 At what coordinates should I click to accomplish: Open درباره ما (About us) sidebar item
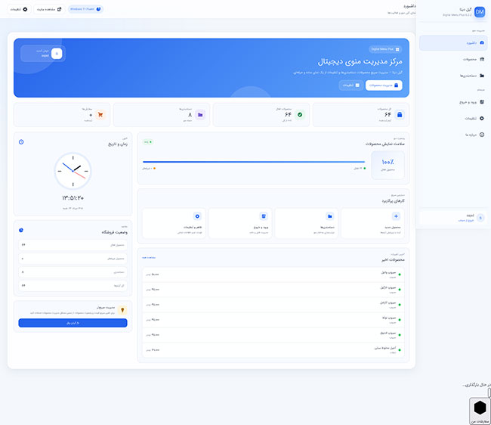coord(453,135)
